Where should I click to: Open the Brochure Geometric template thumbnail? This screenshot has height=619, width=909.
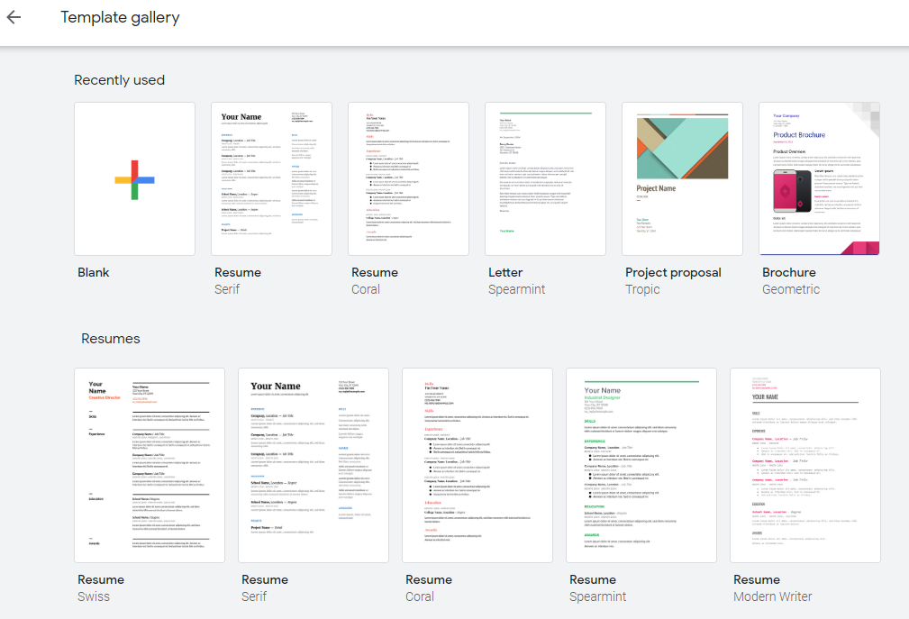coord(819,179)
